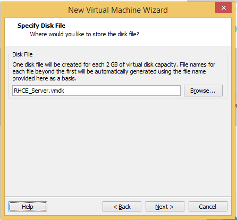Image resolution: width=237 pixels, height=220 pixels.
Task: Click the separator line above wizard buttons
Action: pyautogui.click(x=117, y=197)
